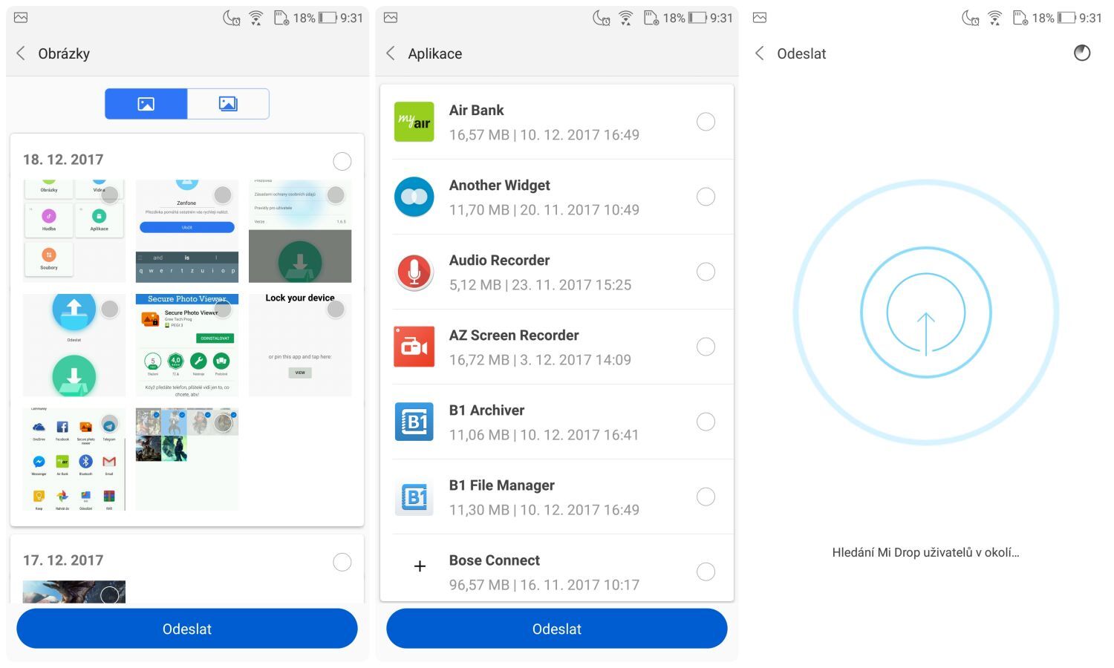The width and height of the screenshot is (1114, 668).
Task: Select the Bose Connect app radio button
Action: click(x=706, y=572)
